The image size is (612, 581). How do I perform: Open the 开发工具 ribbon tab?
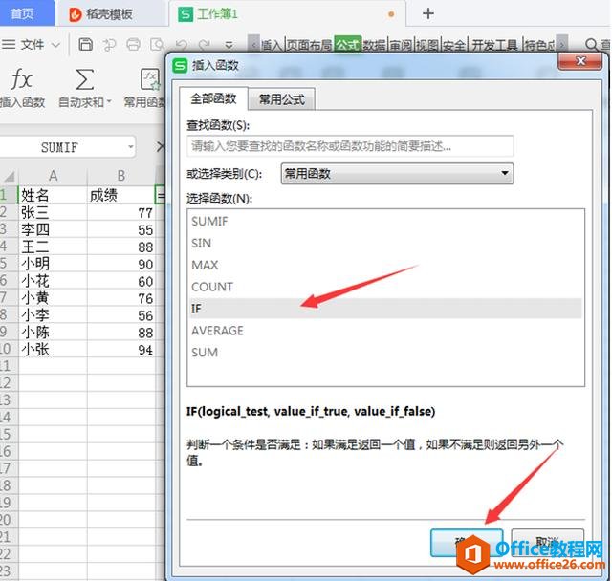coord(494,46)
